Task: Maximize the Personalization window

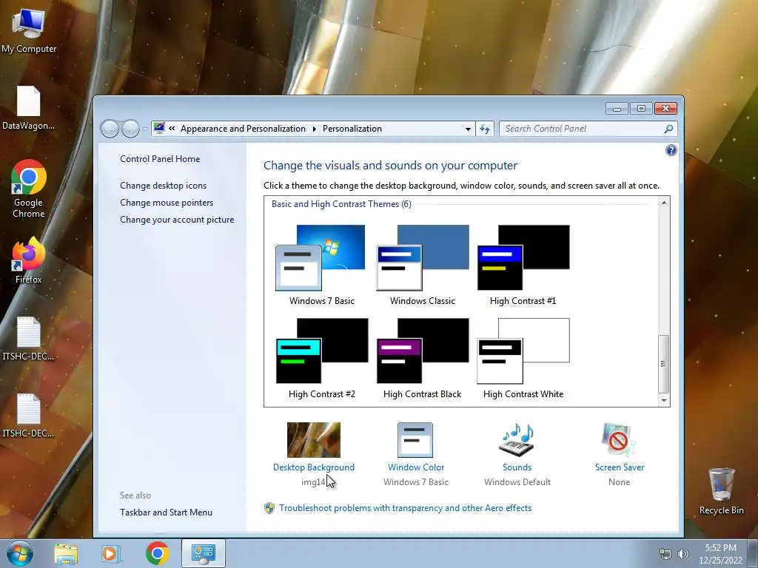Action: [641, 109]
